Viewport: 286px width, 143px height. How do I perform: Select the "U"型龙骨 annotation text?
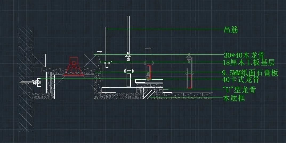tap(239, 90)
